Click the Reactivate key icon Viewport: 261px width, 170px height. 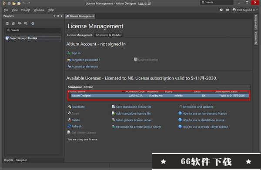click(x=69, y=107)
